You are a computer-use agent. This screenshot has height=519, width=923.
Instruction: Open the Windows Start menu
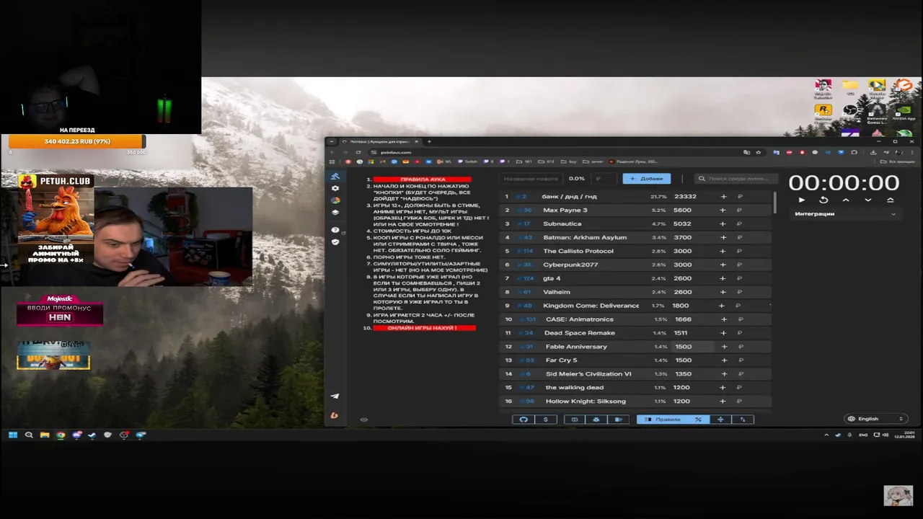tap(13, 435)
